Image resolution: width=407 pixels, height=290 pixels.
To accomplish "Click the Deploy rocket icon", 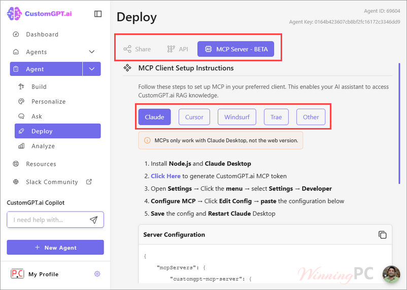I will (x=21, y=131).
